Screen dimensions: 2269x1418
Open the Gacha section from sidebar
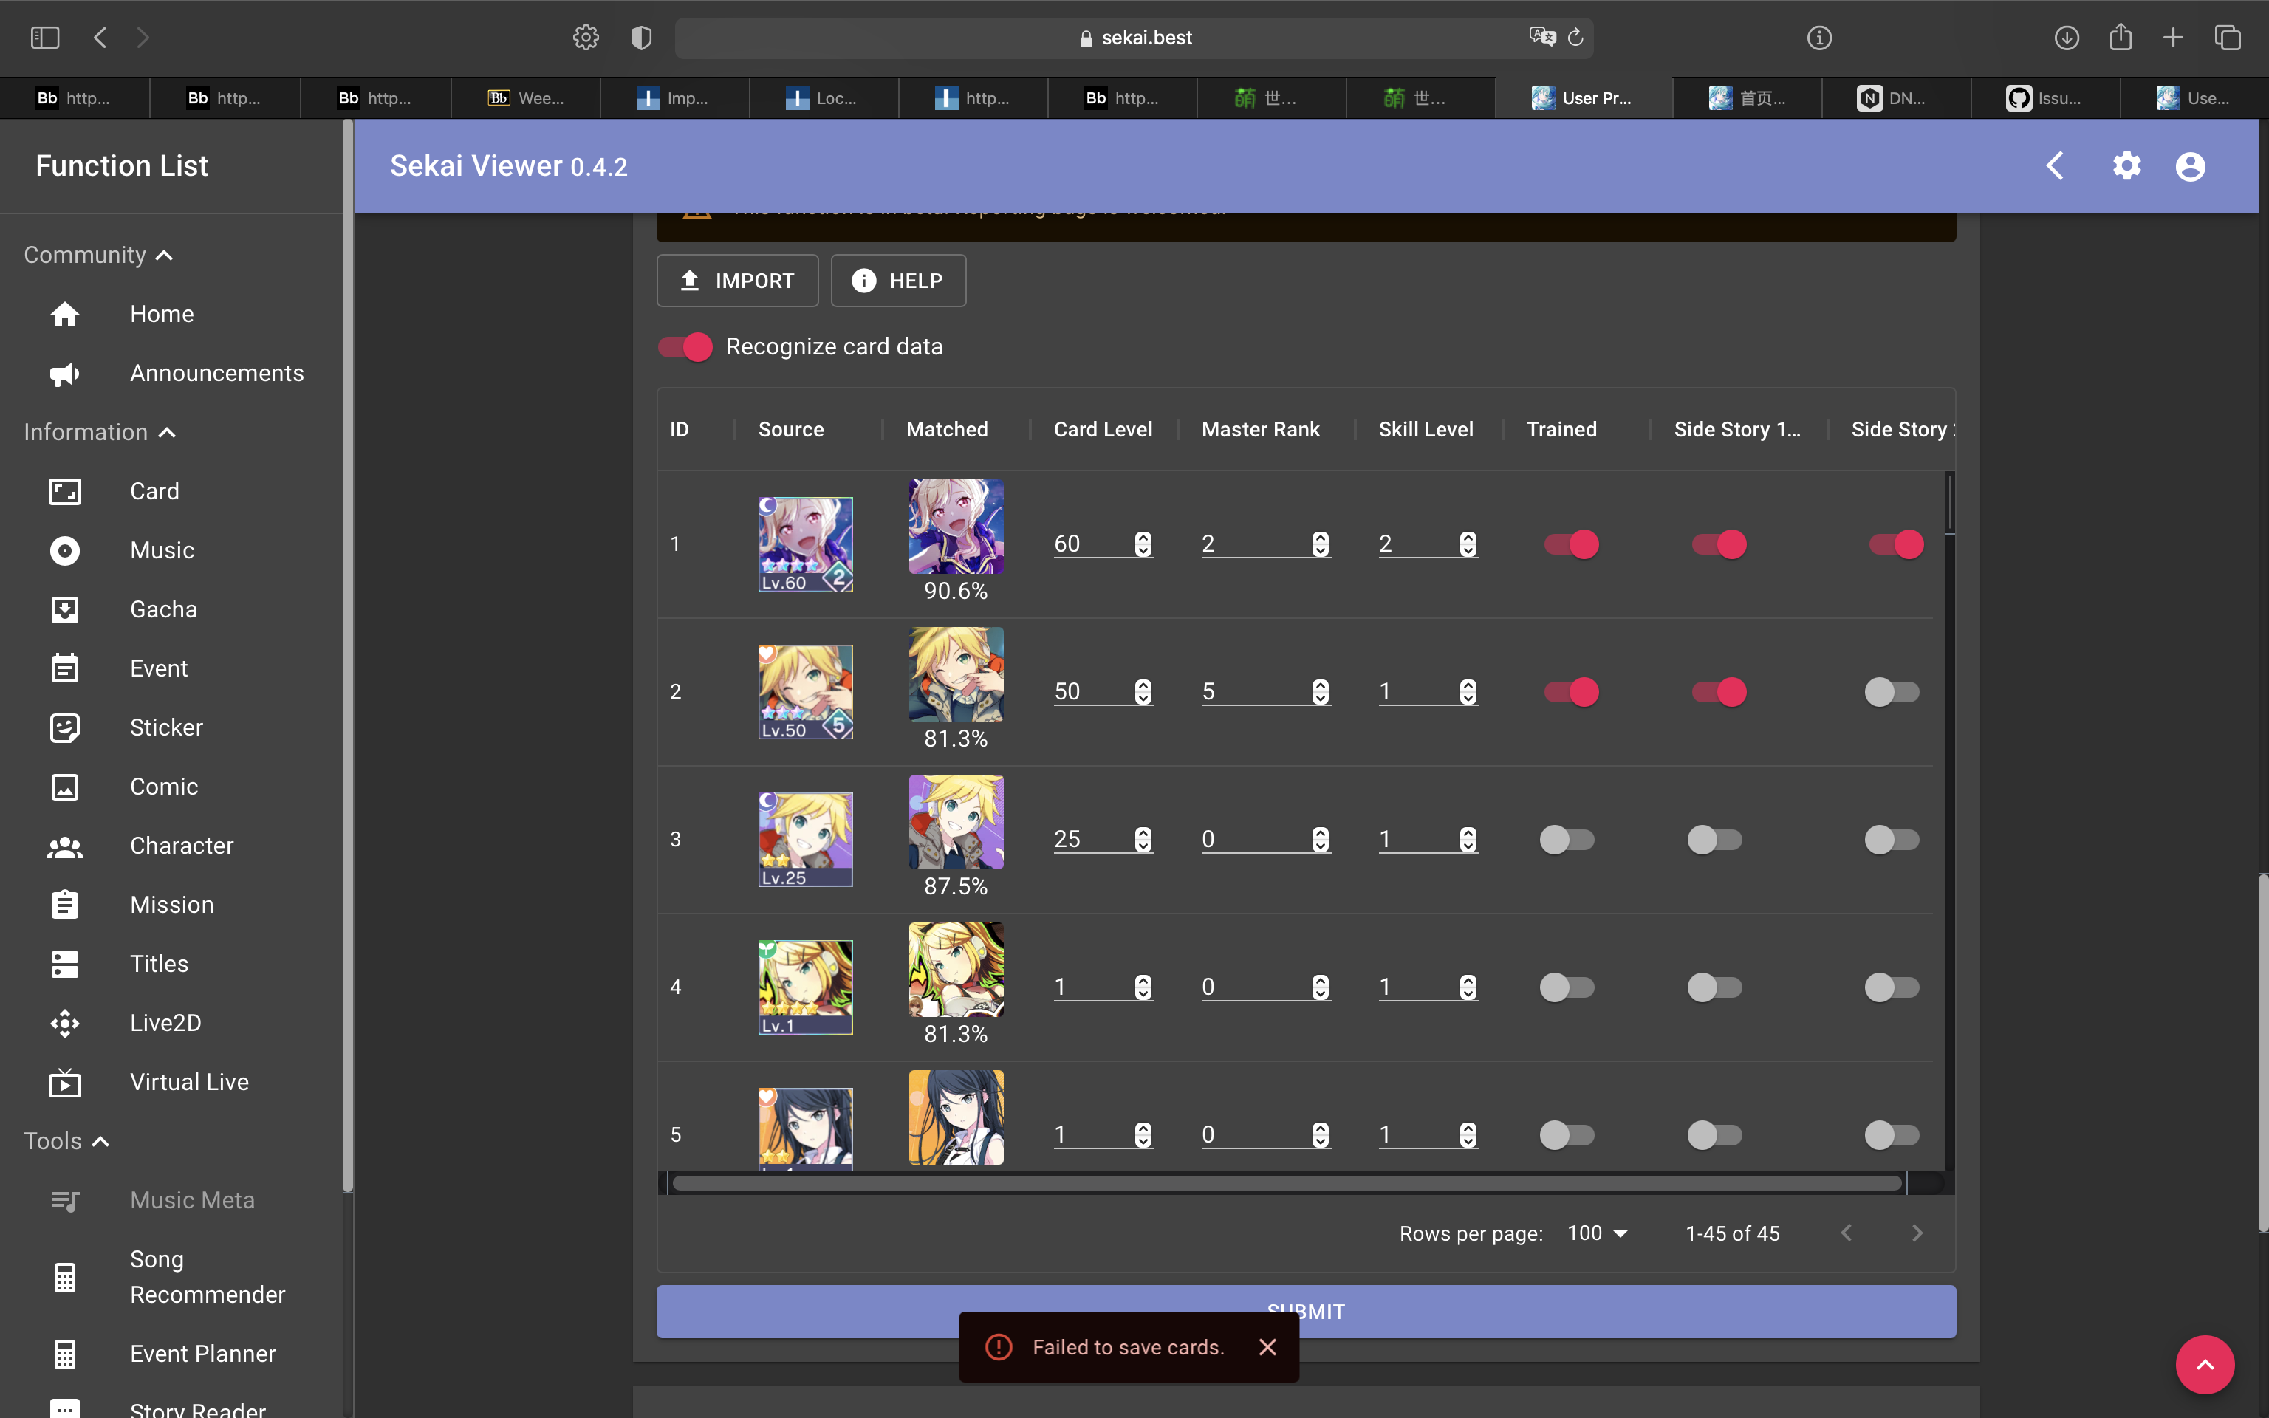pyautogui.click(x=64, y=609)
